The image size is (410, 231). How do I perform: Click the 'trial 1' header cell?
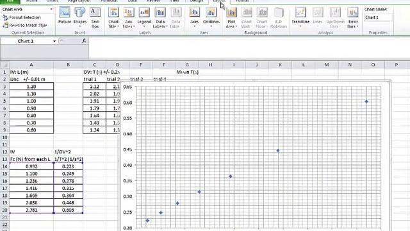pyautogui.click(x=94, y=79)
